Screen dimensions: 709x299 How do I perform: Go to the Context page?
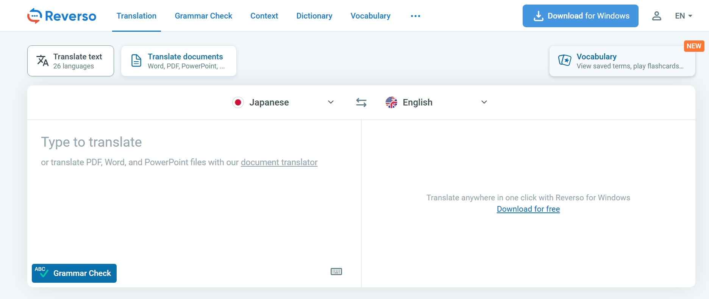[264, 16]
